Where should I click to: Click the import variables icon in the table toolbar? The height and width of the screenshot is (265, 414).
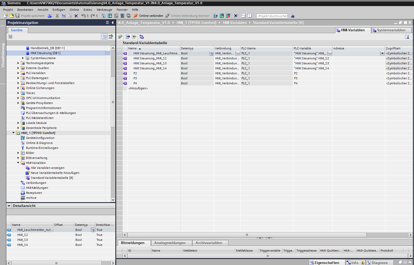tap(134, 37)
